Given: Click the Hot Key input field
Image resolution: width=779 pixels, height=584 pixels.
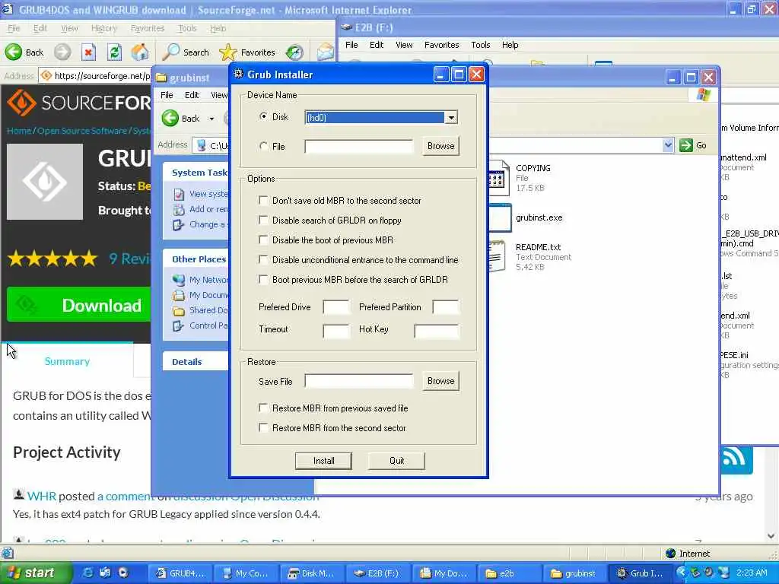Looking at the screenshot, I should point(437,332).
